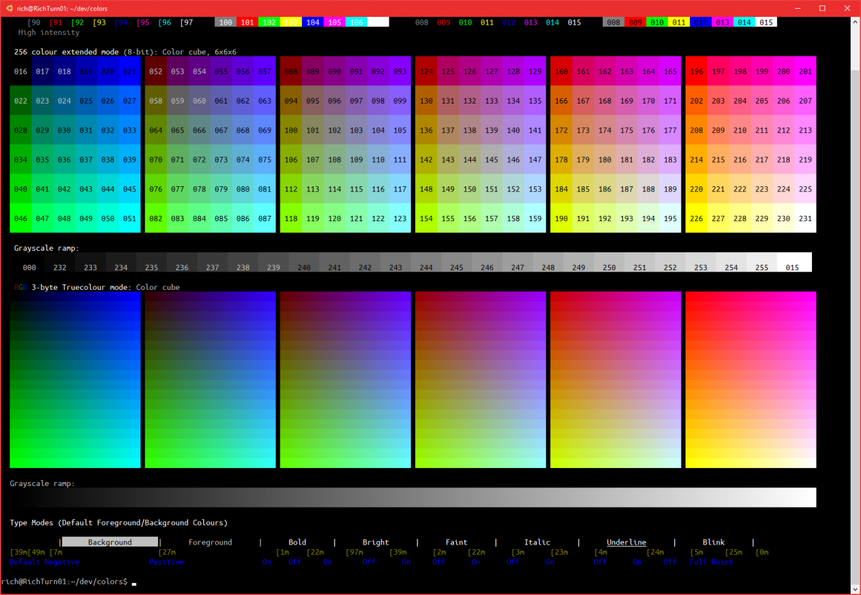Click the blue 104 background swatch

pos(312,22)
